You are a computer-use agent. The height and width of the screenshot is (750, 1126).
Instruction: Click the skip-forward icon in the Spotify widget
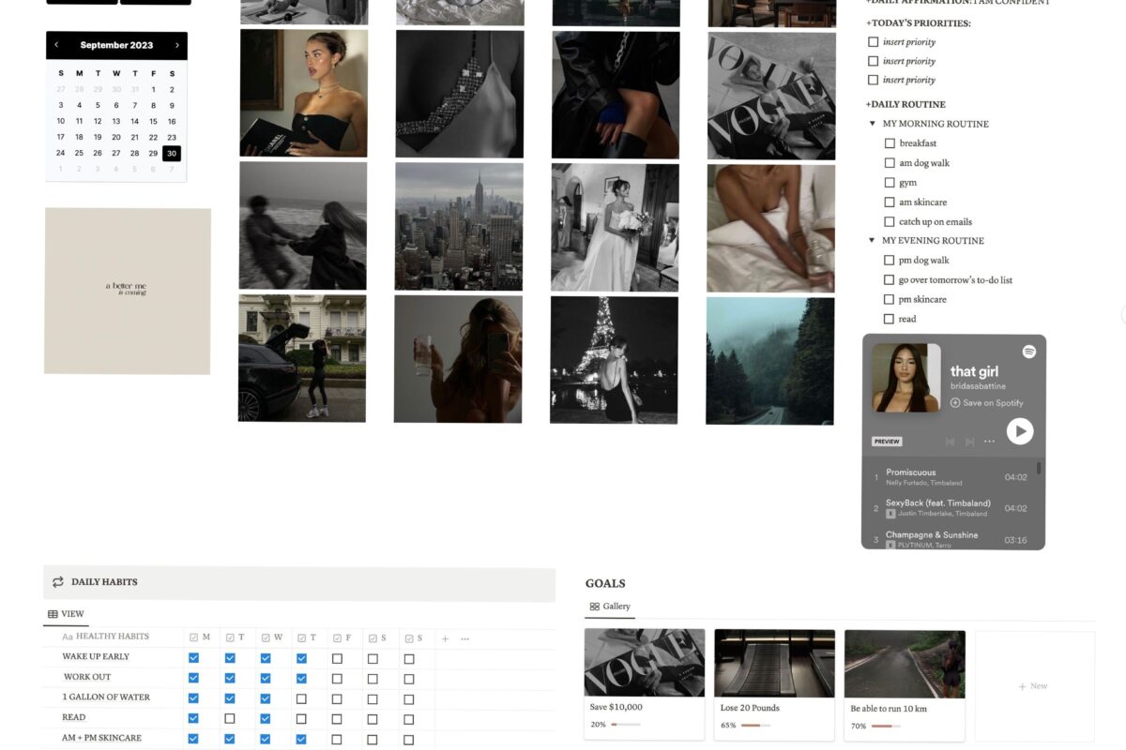968,441
